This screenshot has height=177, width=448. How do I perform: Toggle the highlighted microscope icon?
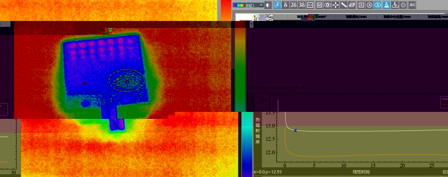point(386,5)
